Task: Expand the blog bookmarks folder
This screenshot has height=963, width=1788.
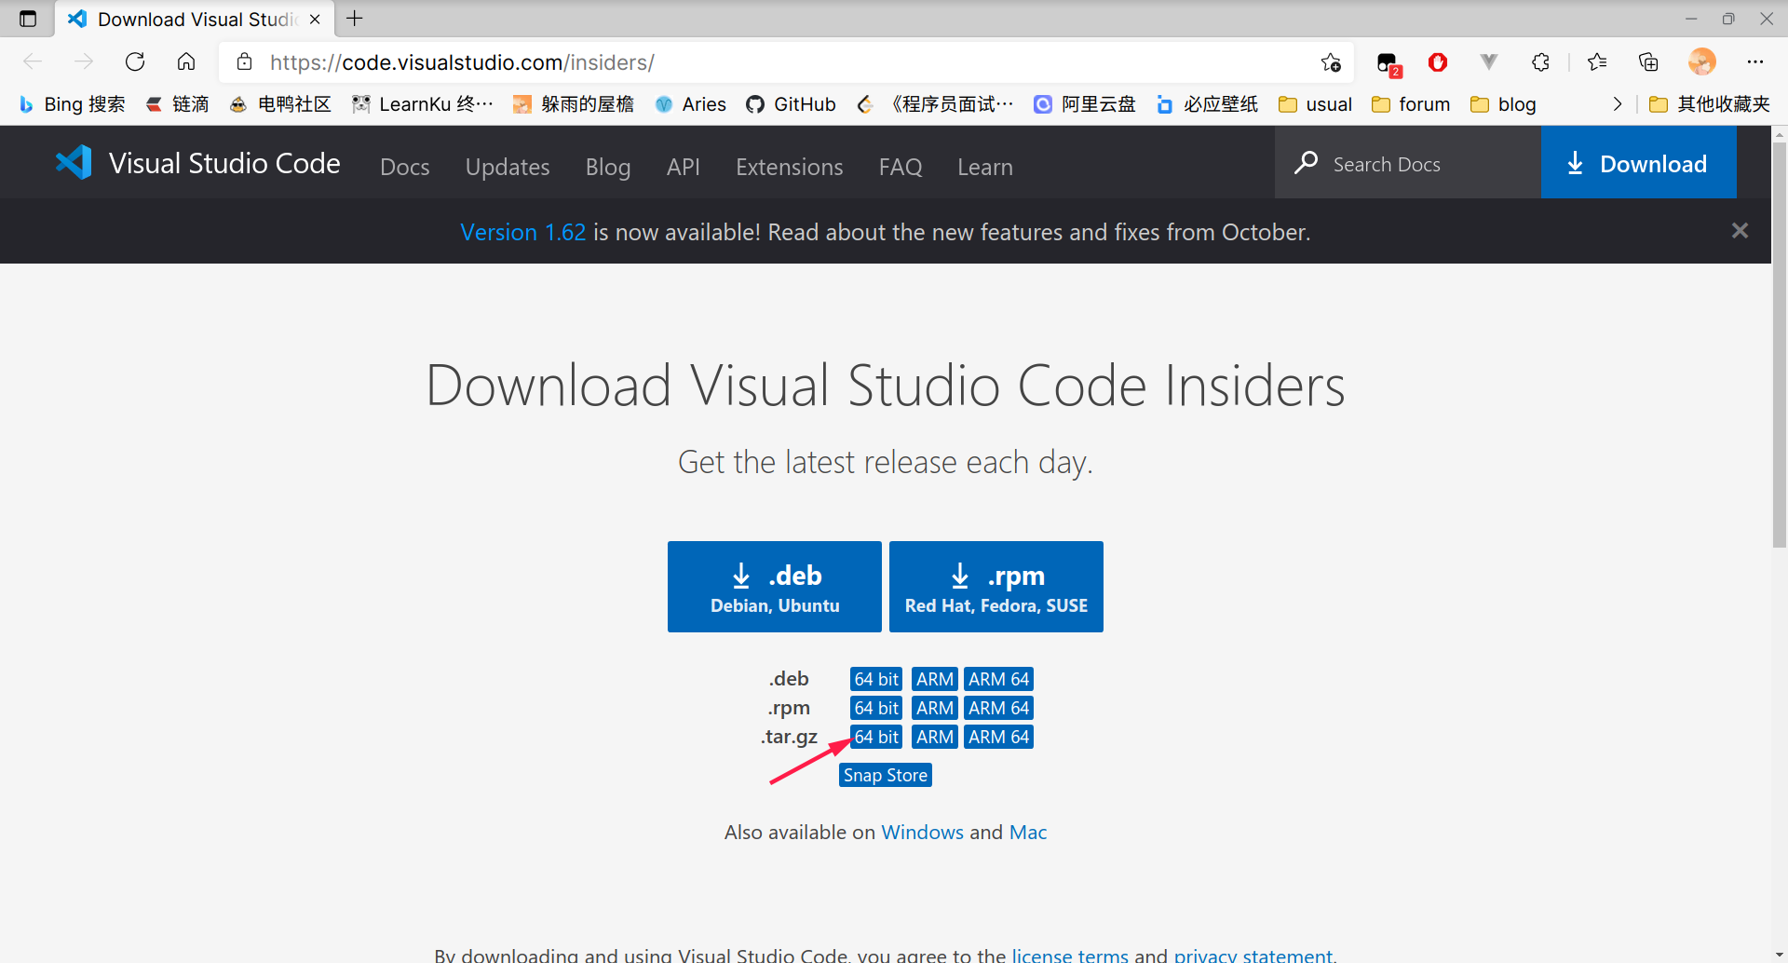Action: click(x=1503, y=104)
